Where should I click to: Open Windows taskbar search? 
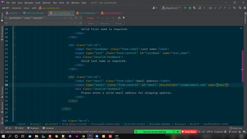click(x=10, y=136)
